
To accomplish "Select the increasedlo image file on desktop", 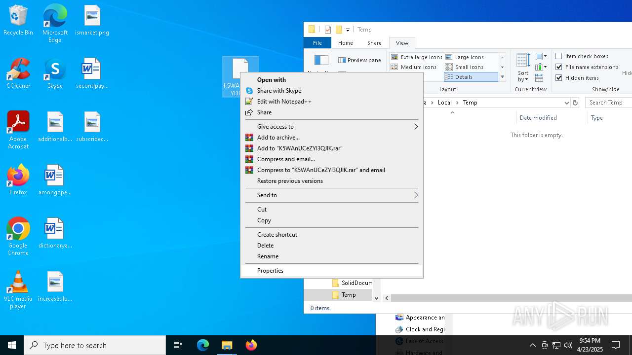I will tap(55, 286).
